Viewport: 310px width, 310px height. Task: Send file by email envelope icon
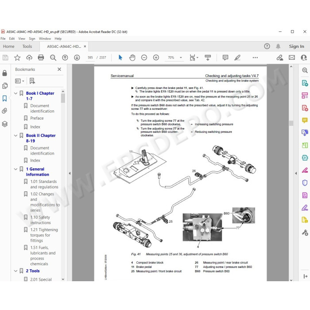[x=291, y=58]
